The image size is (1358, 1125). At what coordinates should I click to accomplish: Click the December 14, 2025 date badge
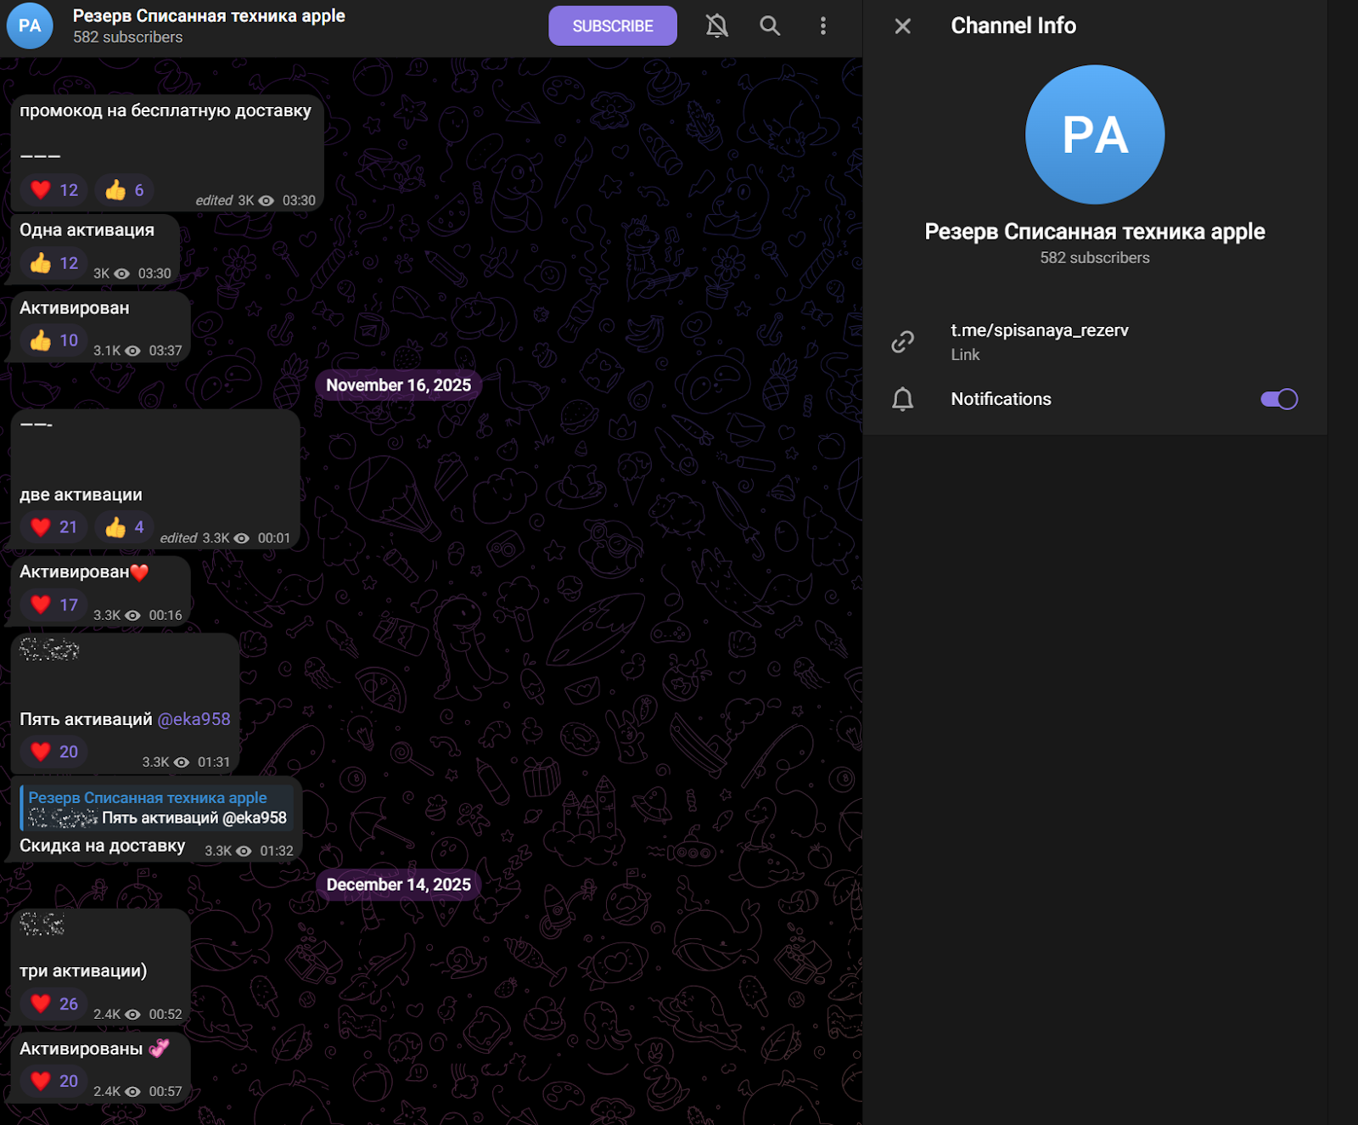coord(398,885)
